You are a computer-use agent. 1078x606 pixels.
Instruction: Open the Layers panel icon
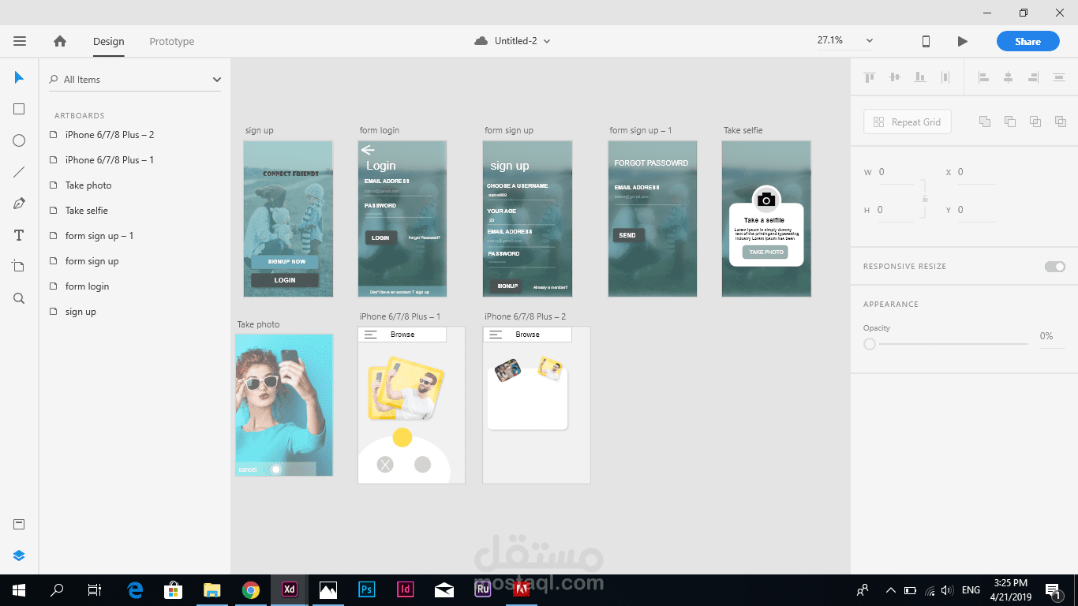click(19, 555)
